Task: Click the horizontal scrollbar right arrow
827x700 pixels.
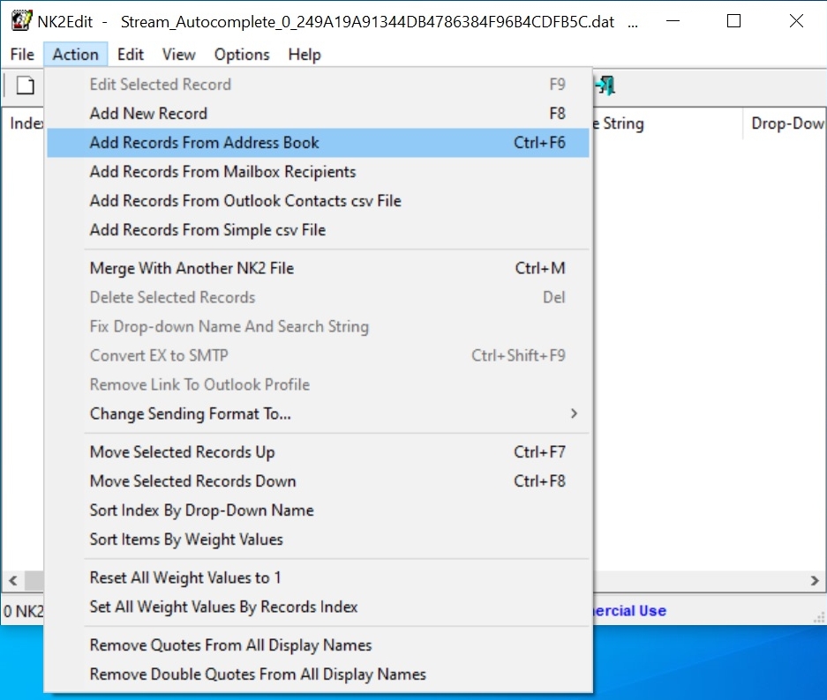Action: (x=816, y=581)
